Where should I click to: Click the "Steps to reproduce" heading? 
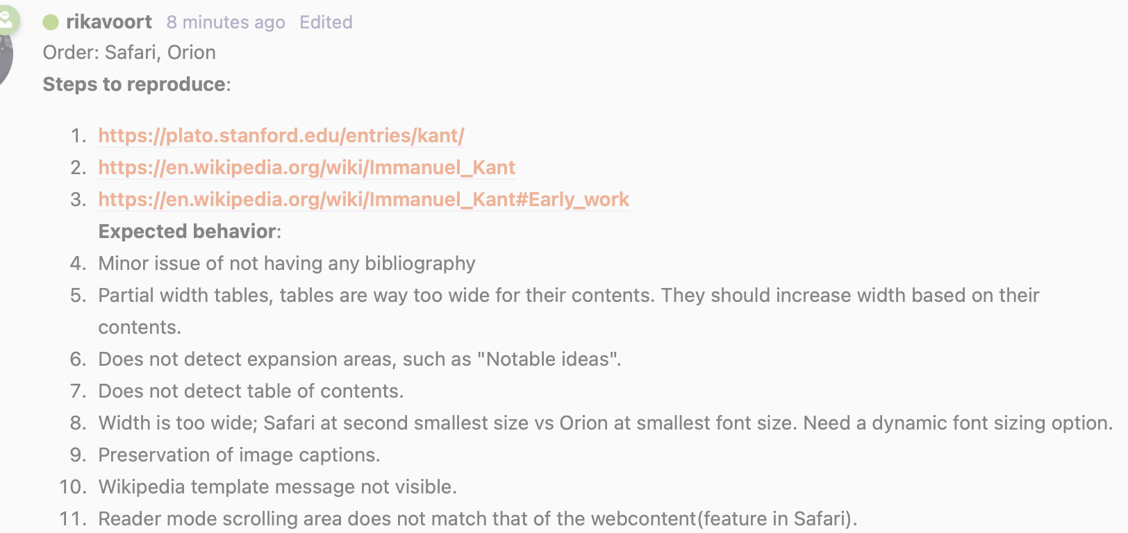[134, 84]
